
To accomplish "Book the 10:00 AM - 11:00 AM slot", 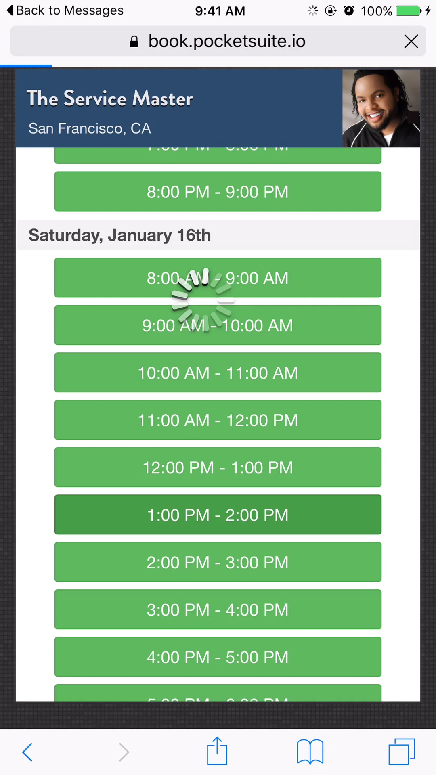I will click(218, 373).
